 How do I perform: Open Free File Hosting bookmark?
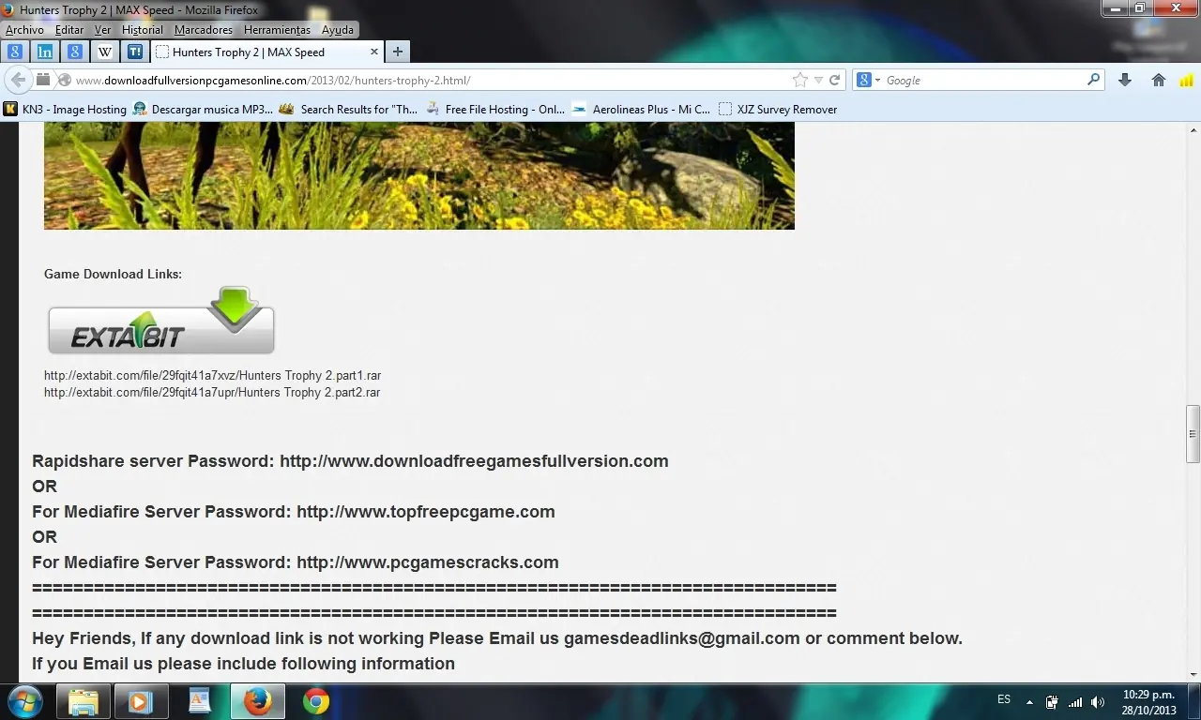pyautogui.click(x=495, y=110)
